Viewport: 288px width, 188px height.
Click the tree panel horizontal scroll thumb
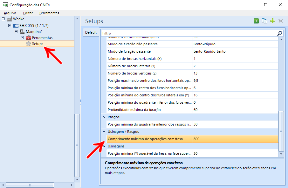pyautogui.click(x=30, y=185)
